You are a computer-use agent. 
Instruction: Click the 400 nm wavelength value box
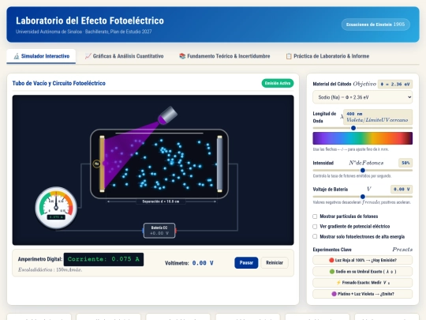[x=378, y=117]
